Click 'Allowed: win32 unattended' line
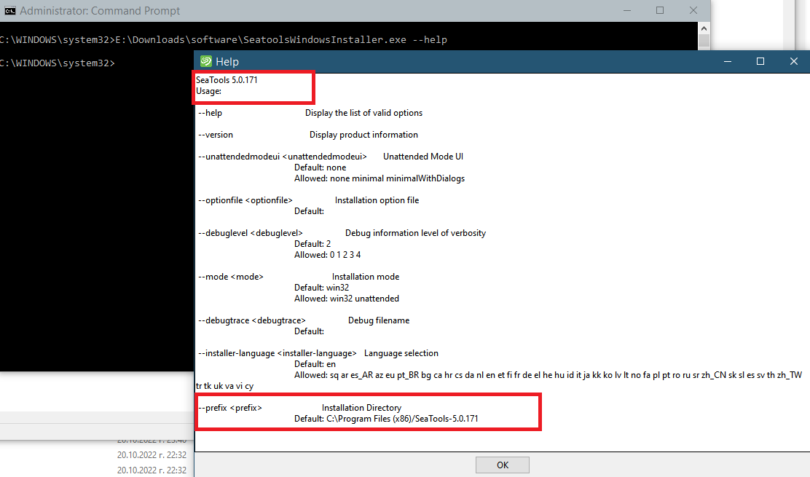This screenshot has height=477, width=810. tap(347, 299)
